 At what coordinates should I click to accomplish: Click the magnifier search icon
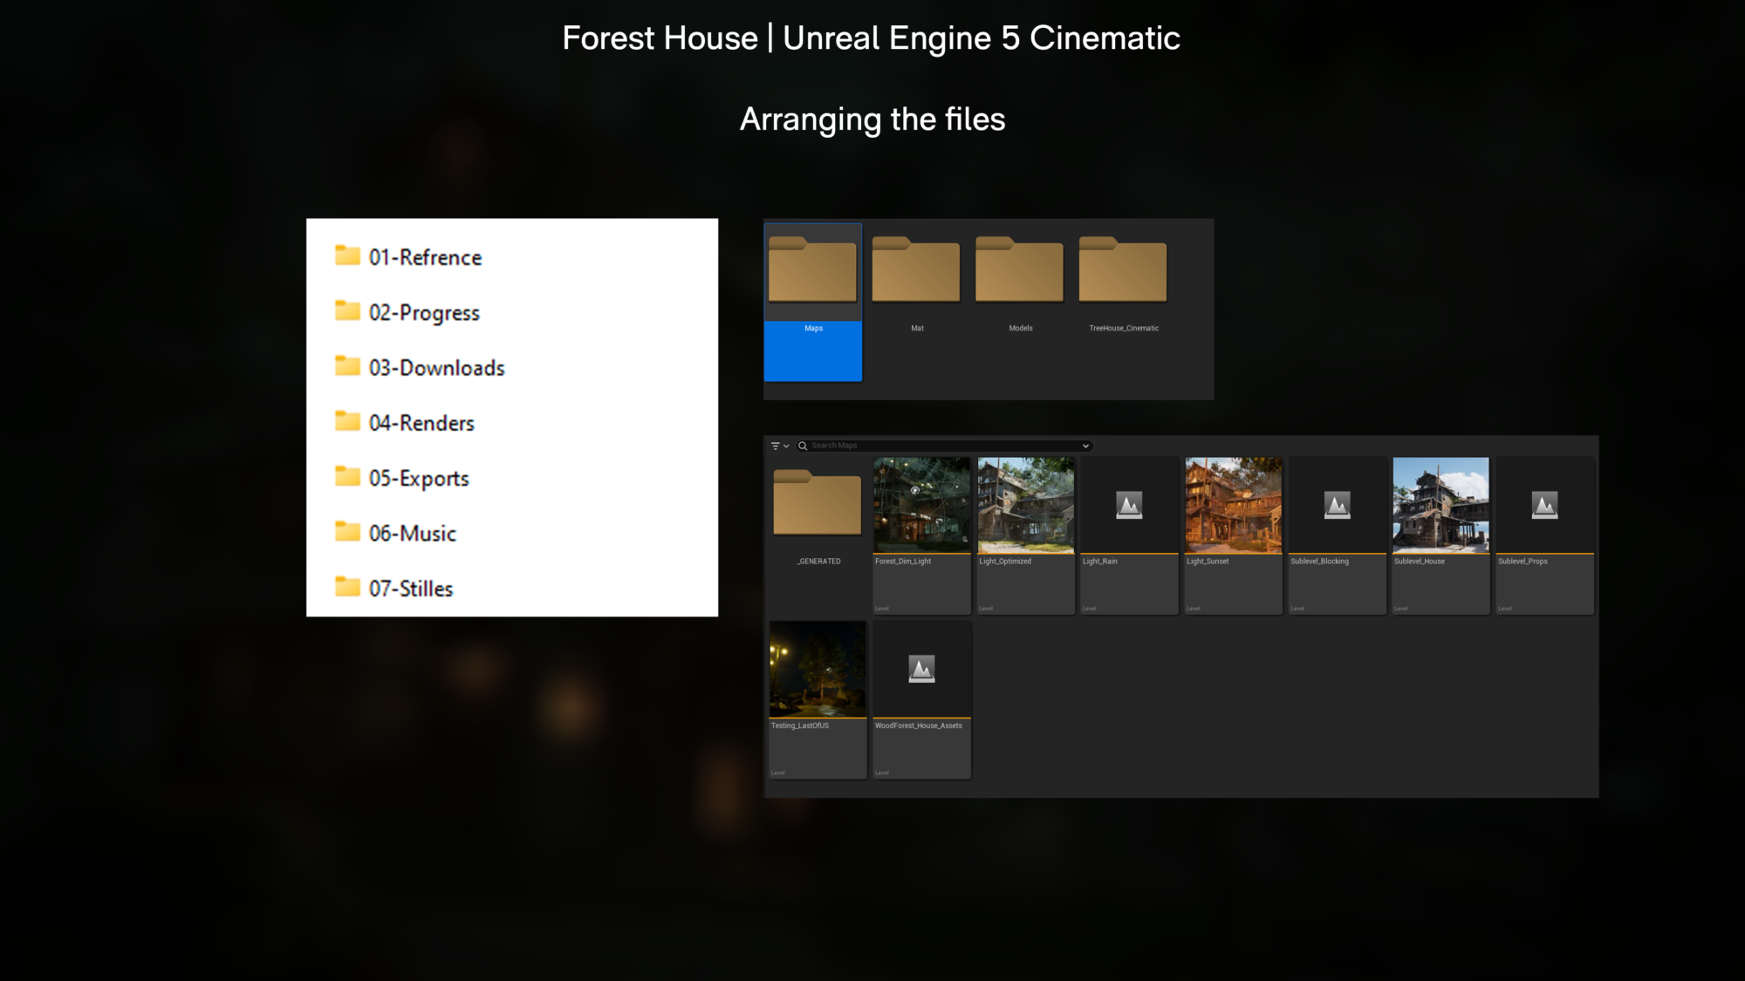tap(803, 446)
